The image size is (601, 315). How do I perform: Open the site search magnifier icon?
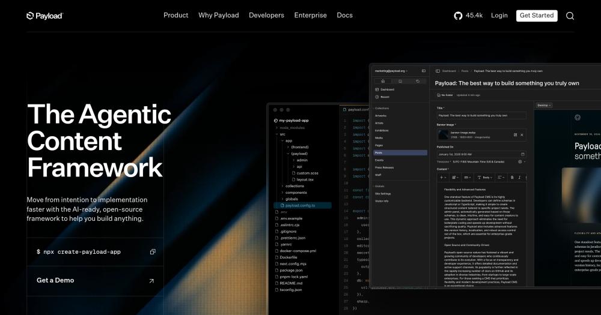[570, 16]
